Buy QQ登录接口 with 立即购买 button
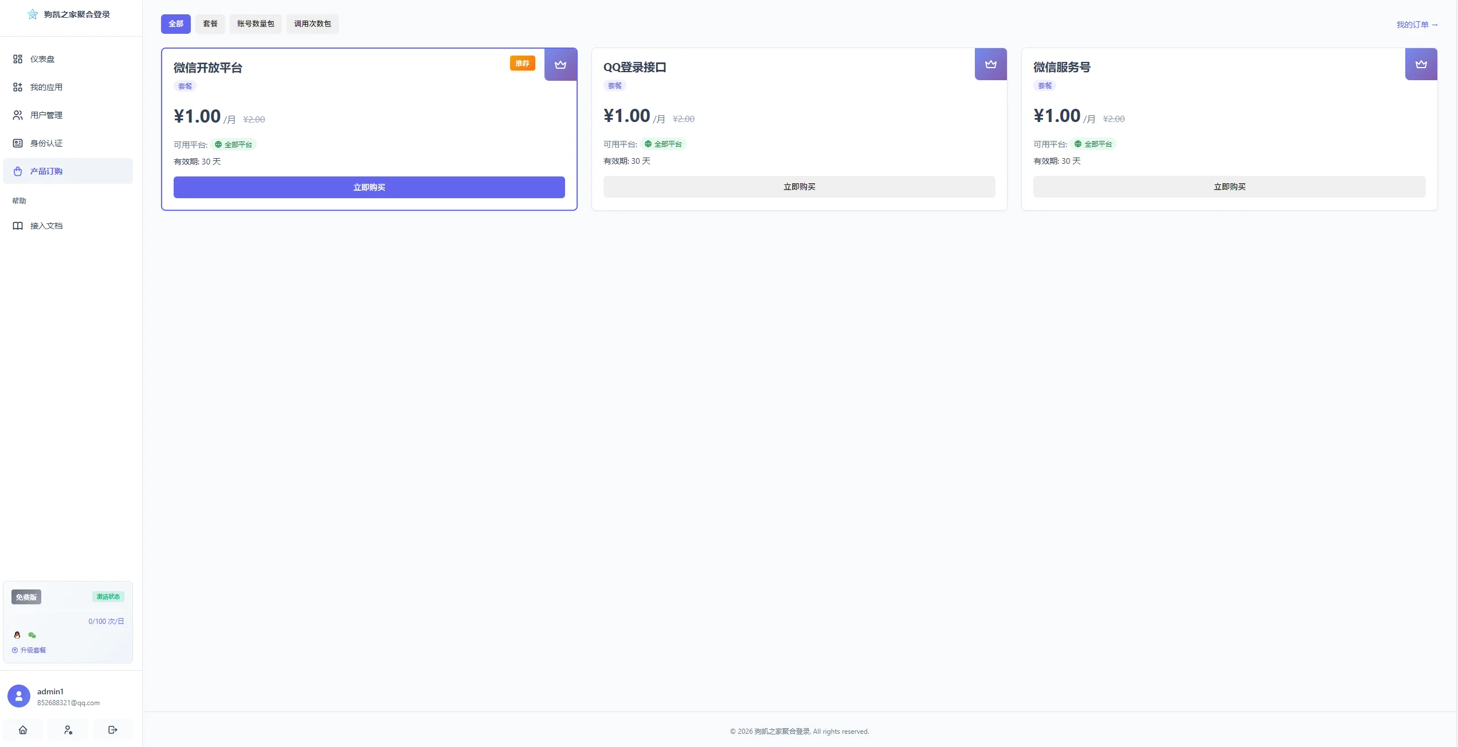The height and width of the screenshot is (747, 1458). tap(799, 187)
